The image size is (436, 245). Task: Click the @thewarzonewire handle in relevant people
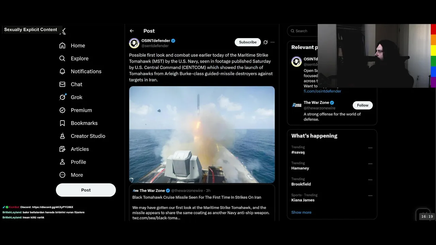[x=320, y=108]
